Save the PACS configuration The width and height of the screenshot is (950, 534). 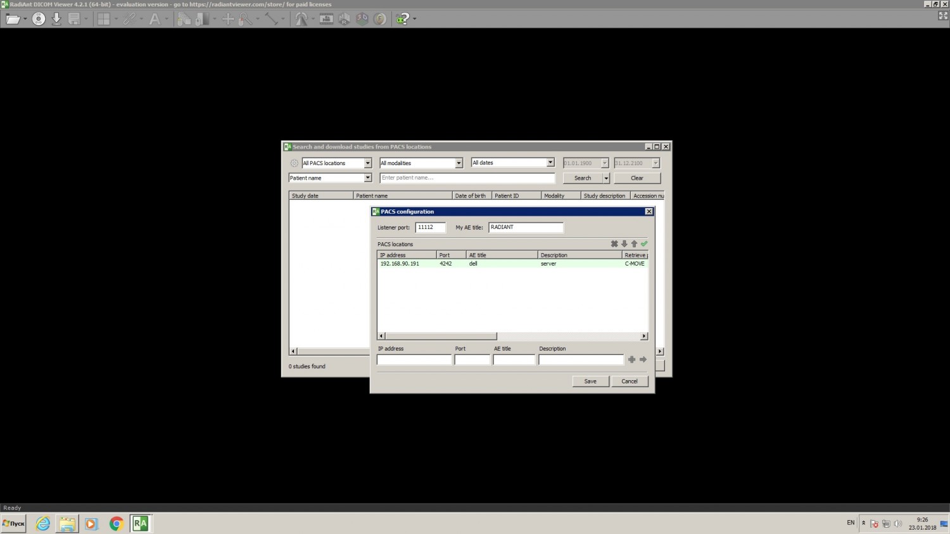click(590, 381)
